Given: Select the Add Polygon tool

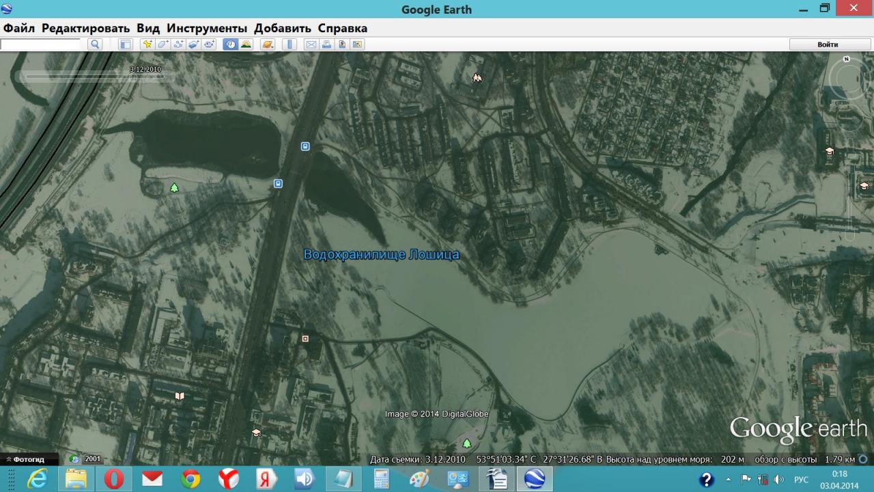Looking at the screenshot, I should (x=163, y=44).
